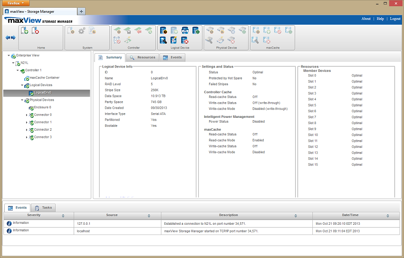Click the maxCache delete red X icon

(x=267, y=40)
